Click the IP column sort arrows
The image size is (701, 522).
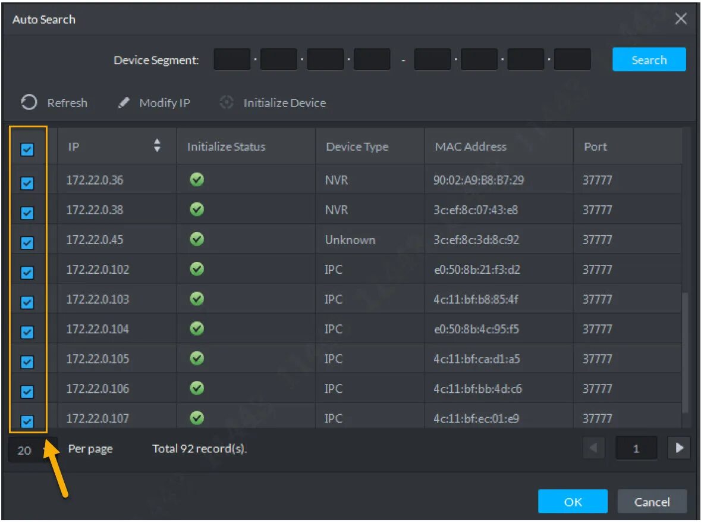pyautogui.click(x=157, y=145)
